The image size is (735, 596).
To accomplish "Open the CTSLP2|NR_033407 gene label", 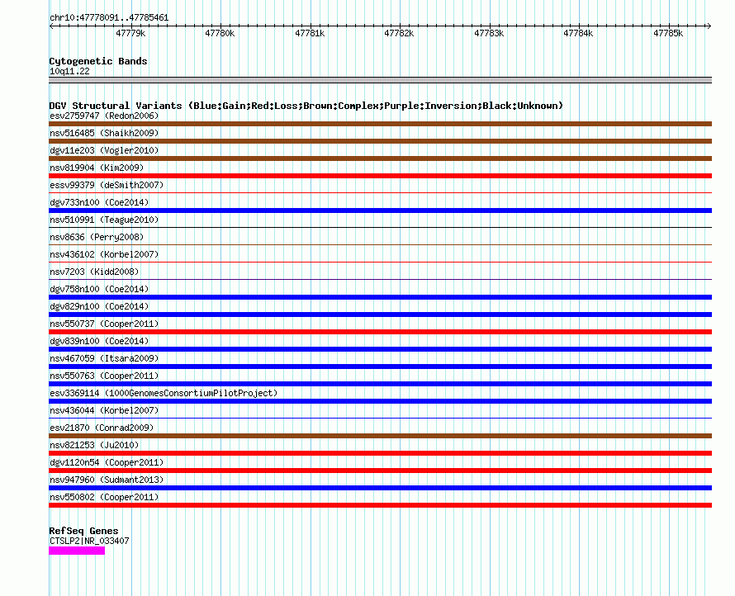I will [x=89, y=541].
